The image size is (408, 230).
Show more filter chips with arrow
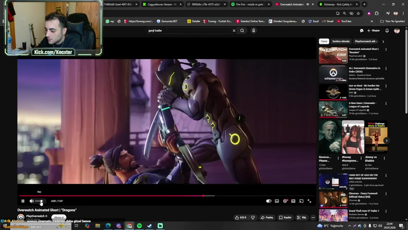click(x=383, y=42)
